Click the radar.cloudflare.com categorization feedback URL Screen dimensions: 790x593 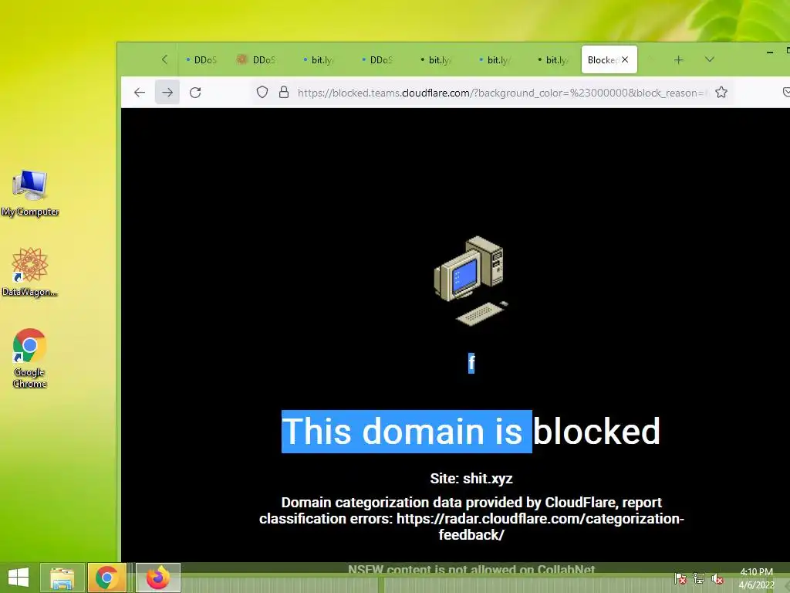(x=539, y=527)
